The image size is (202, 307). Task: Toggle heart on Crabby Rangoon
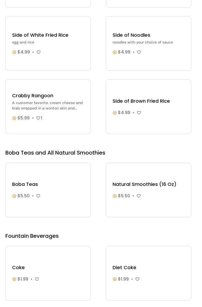(x=38, y=118)
